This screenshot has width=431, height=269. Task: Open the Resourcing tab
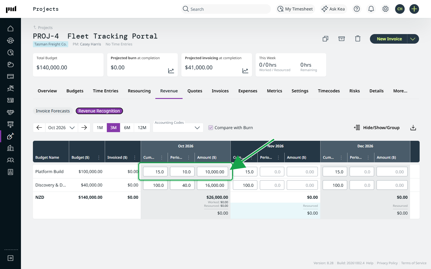(139, 91)
